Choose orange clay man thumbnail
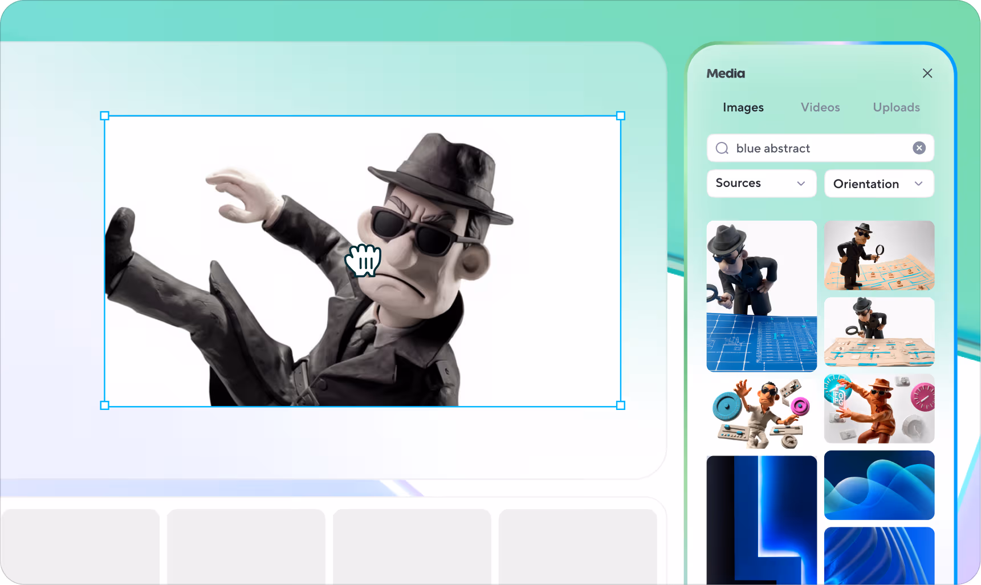 879,408
